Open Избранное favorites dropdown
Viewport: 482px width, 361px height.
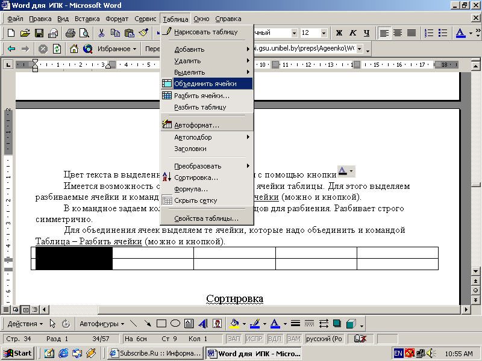pyautogui.click(x=116, y=49)
